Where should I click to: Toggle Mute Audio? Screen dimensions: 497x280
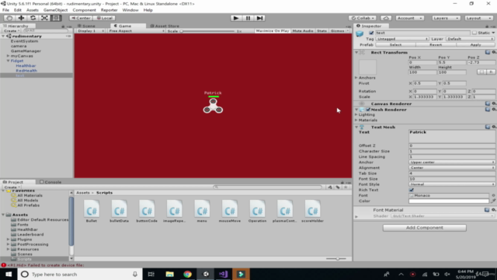[303, 31]
